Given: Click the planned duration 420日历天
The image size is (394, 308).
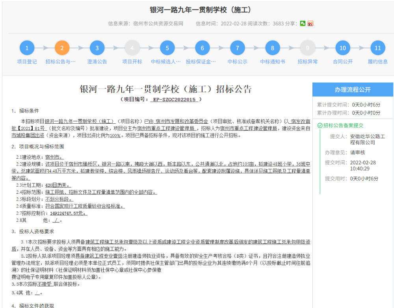Looking at the screenshot, I should click(57, 185).
